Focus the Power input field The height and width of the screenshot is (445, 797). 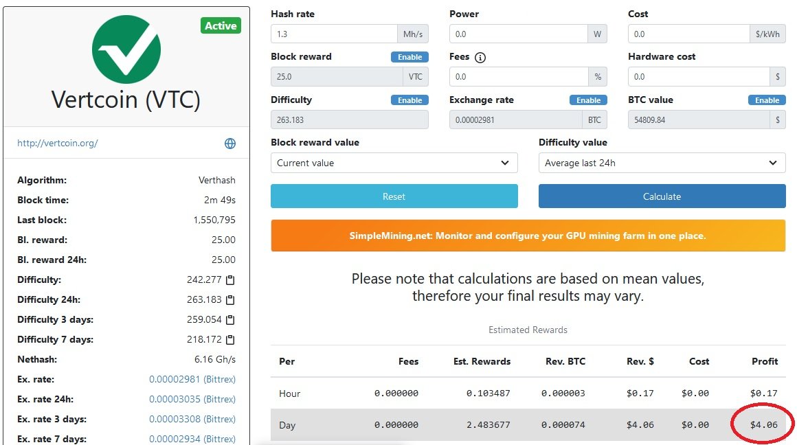pyautogui.click(x=519, y=34)
